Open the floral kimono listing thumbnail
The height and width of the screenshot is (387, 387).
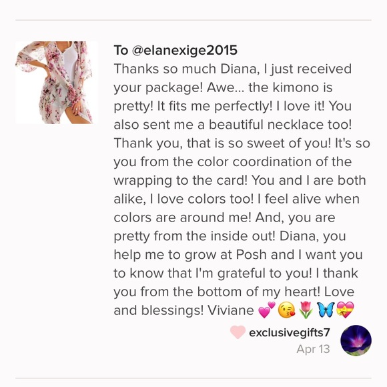(57, 82)
